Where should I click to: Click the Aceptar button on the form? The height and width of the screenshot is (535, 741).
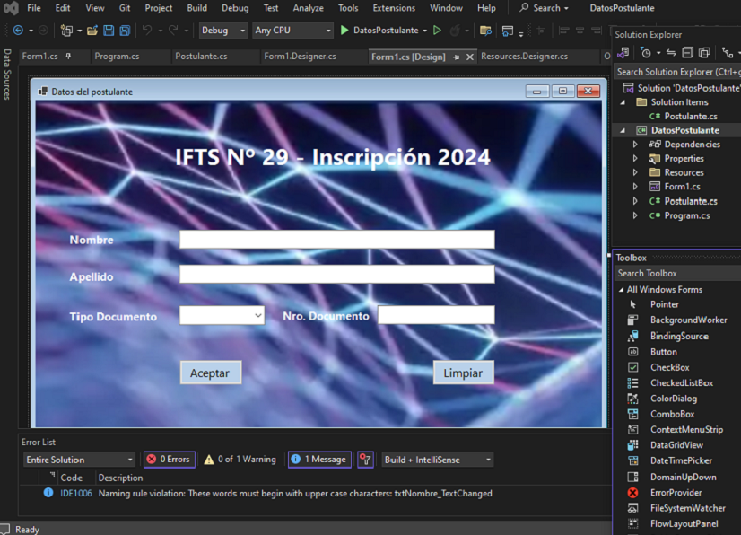coord(210,373)
